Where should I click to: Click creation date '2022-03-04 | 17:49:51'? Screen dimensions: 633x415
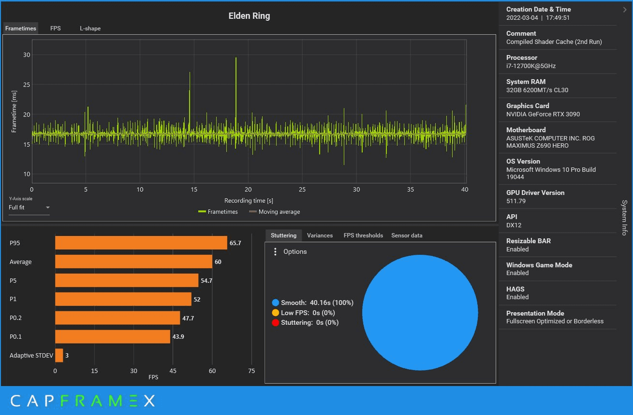coord(538,18)
